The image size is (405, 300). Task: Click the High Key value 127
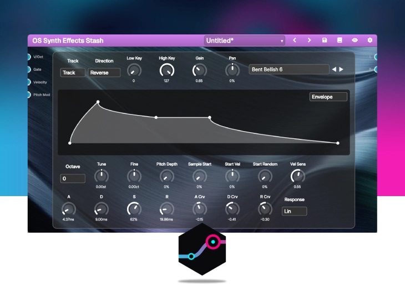(x=166, y=81)
